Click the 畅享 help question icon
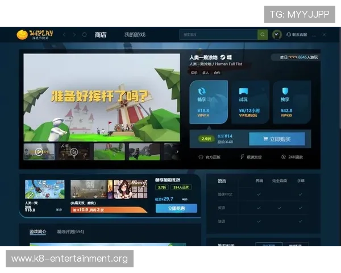 tap(210, 100)
